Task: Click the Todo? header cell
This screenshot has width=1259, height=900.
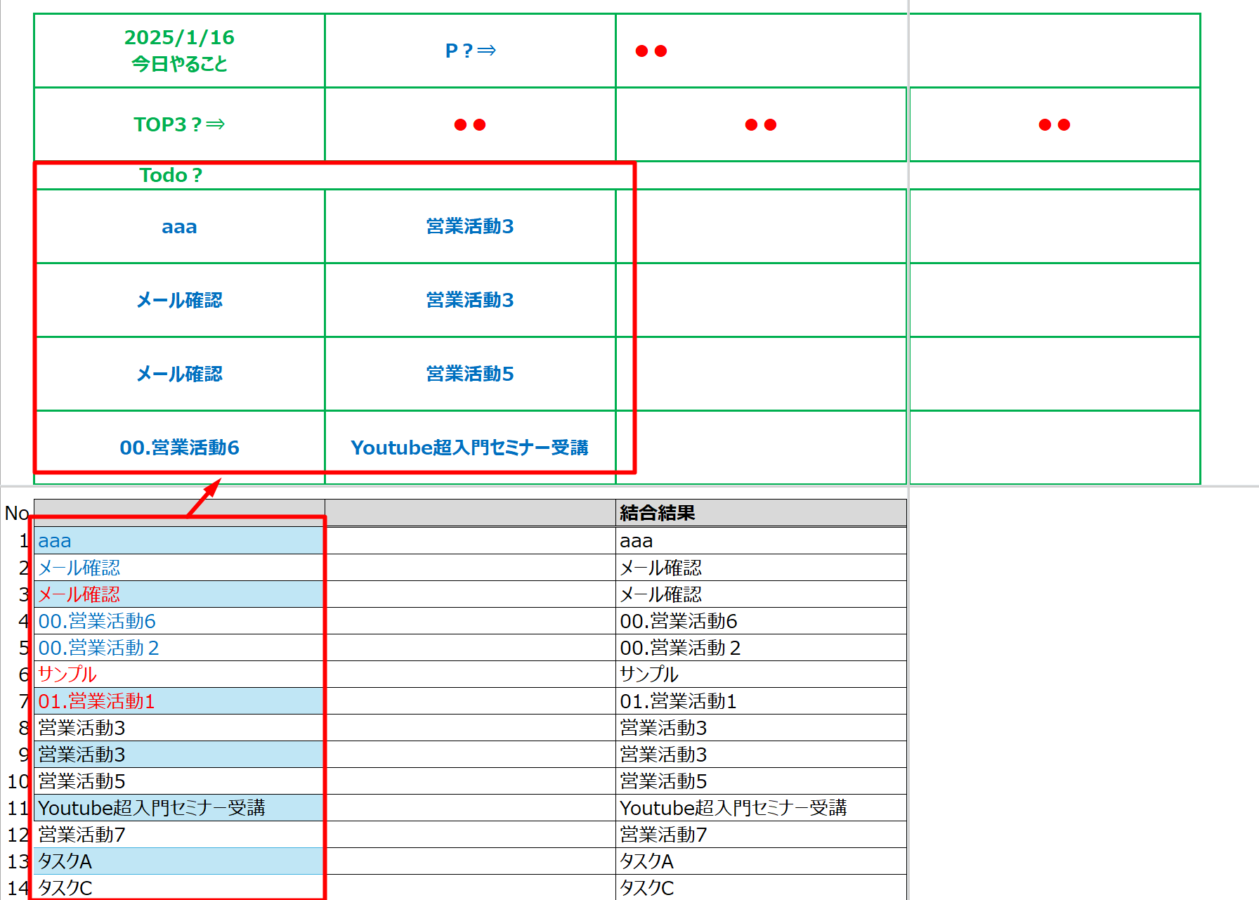Action: [x=171, y=175]
